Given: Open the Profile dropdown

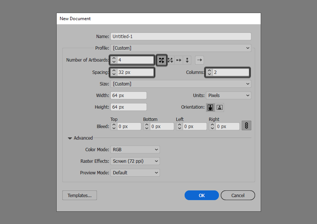Looking at the screenshot, I should [x=181, y=48].
